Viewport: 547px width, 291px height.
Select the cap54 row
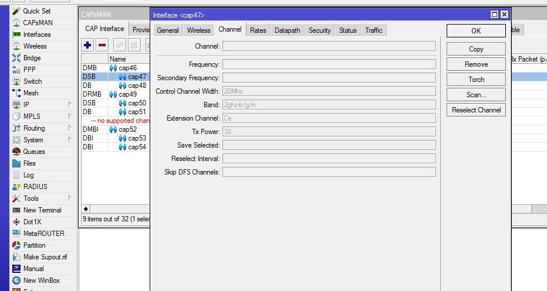[x=116, y=147]
